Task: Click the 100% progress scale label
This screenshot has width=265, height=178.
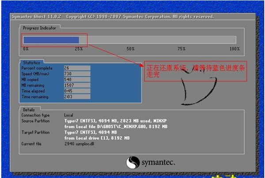Action: tap(235, 49)
